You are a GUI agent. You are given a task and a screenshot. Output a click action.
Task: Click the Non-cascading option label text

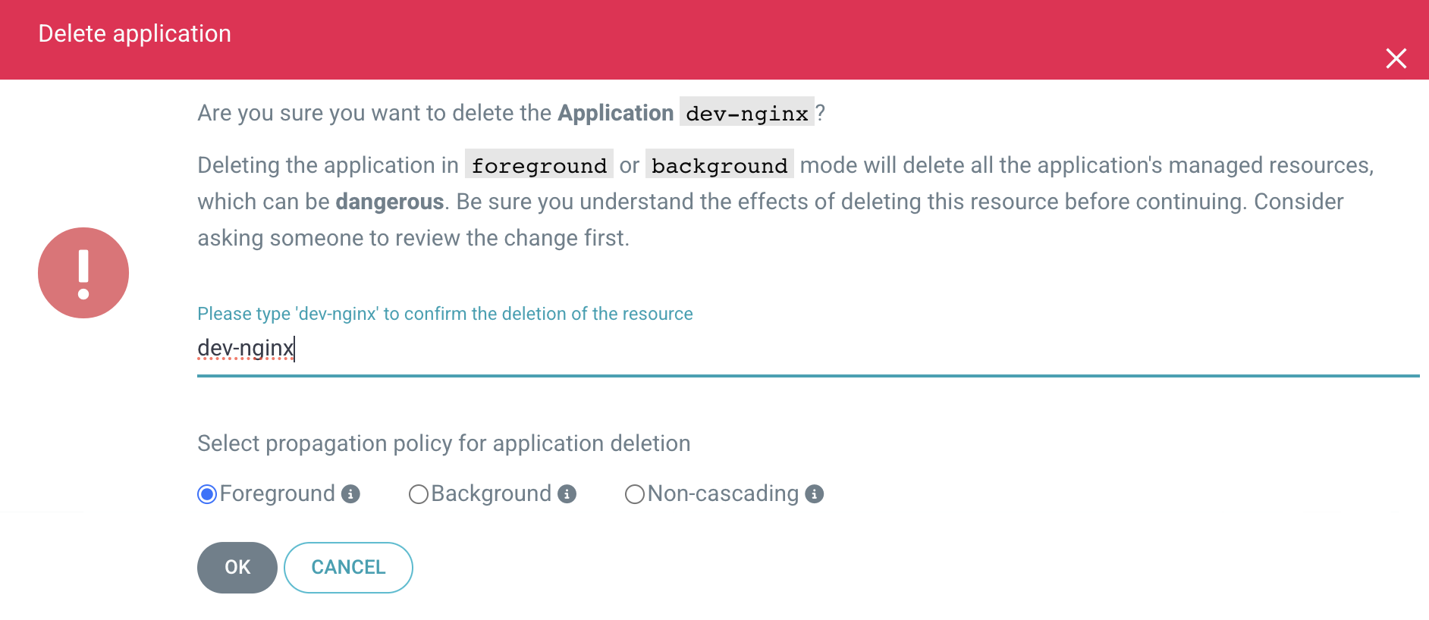723,493
